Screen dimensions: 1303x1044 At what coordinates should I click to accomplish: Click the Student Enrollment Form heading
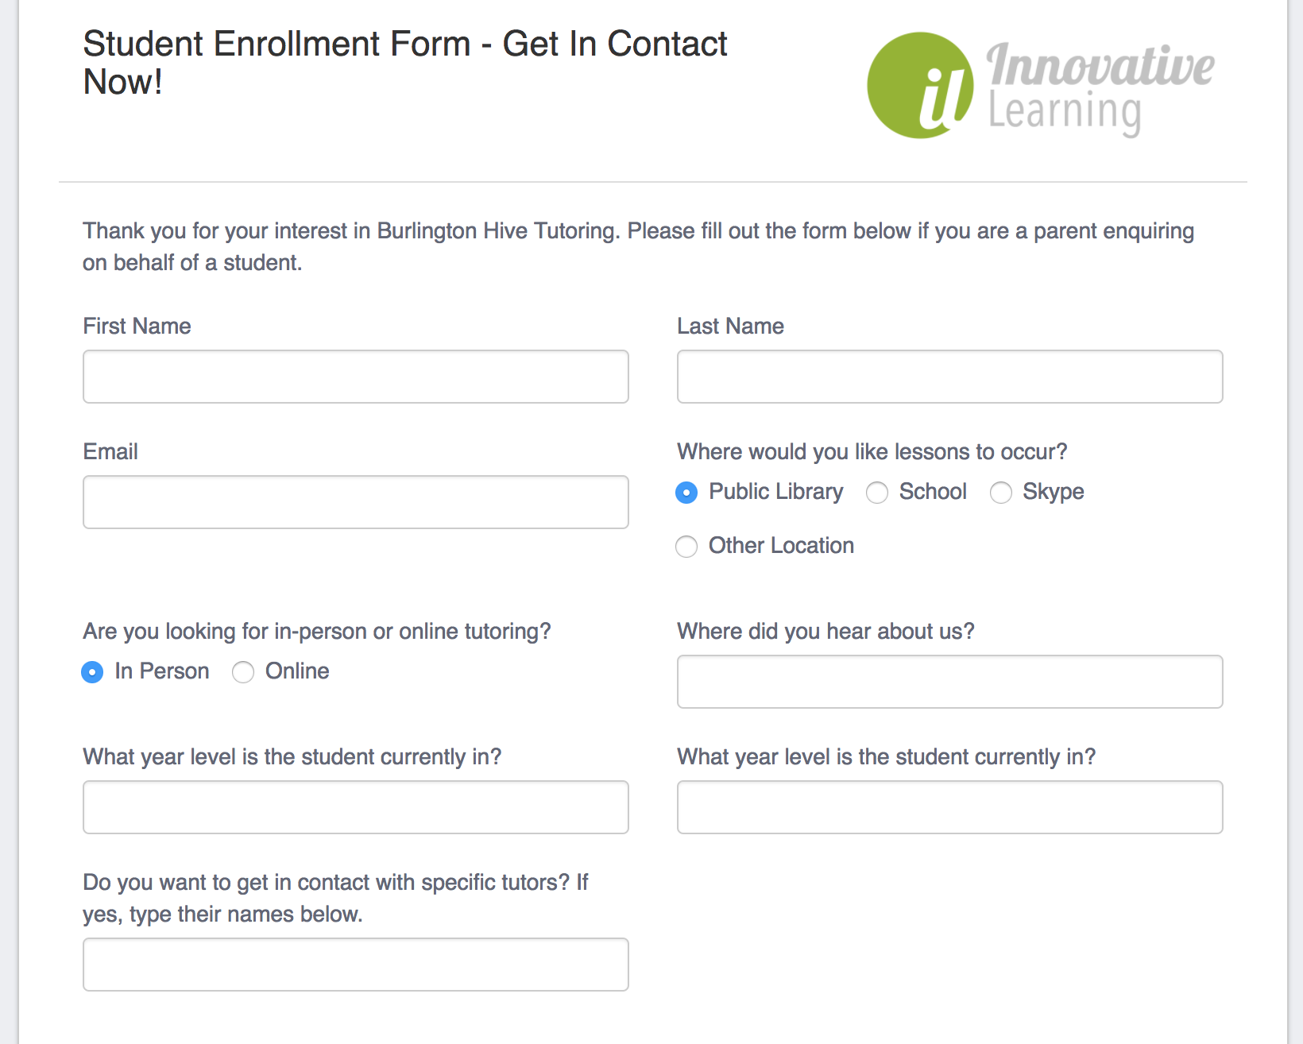[x=404, y=63]
